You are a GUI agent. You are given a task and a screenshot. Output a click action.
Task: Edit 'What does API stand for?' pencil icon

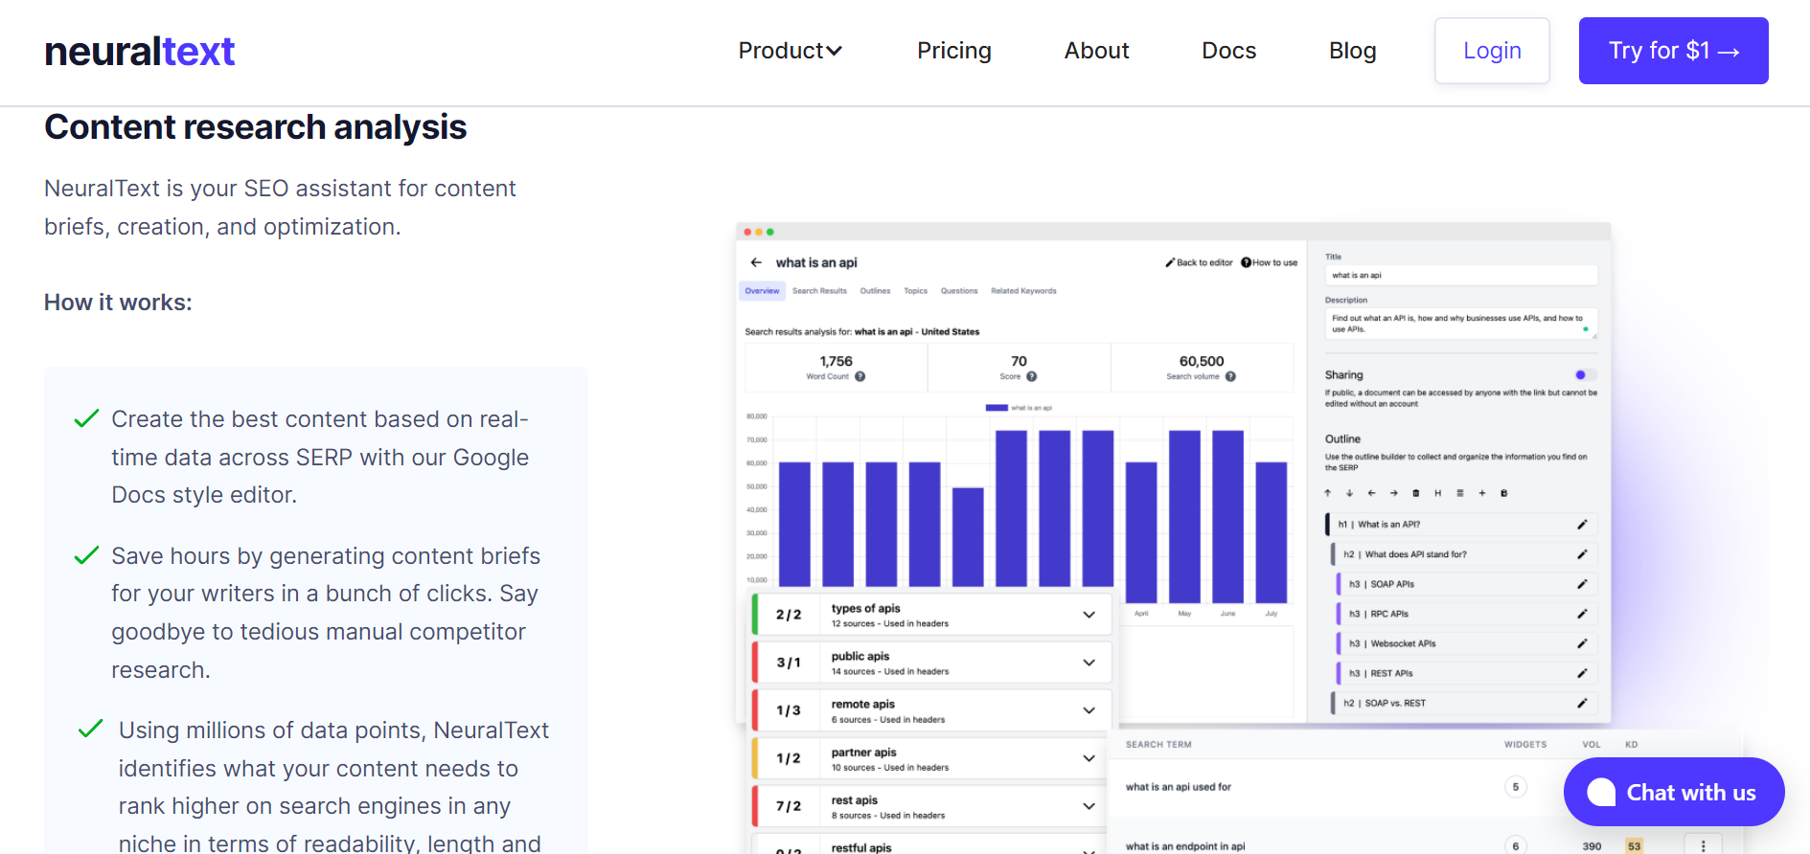click(1582, 554)
